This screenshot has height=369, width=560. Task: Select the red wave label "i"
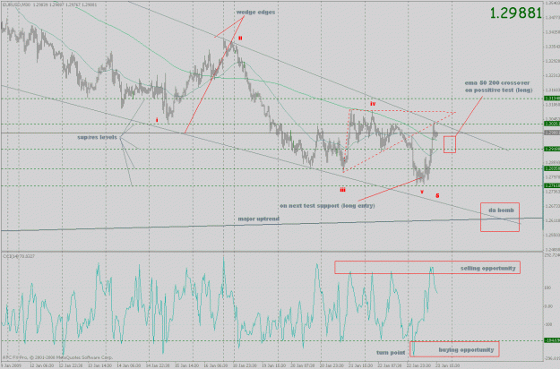click(x=157, y=120)
